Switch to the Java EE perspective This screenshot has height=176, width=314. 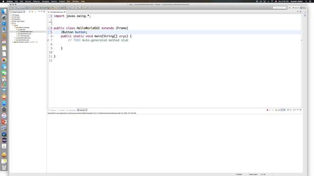295,8
